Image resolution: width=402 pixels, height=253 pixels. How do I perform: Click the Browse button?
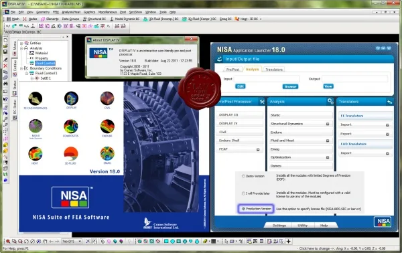pos(290,86)
